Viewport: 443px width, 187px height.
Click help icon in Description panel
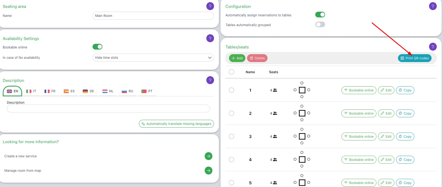[210, 80]
